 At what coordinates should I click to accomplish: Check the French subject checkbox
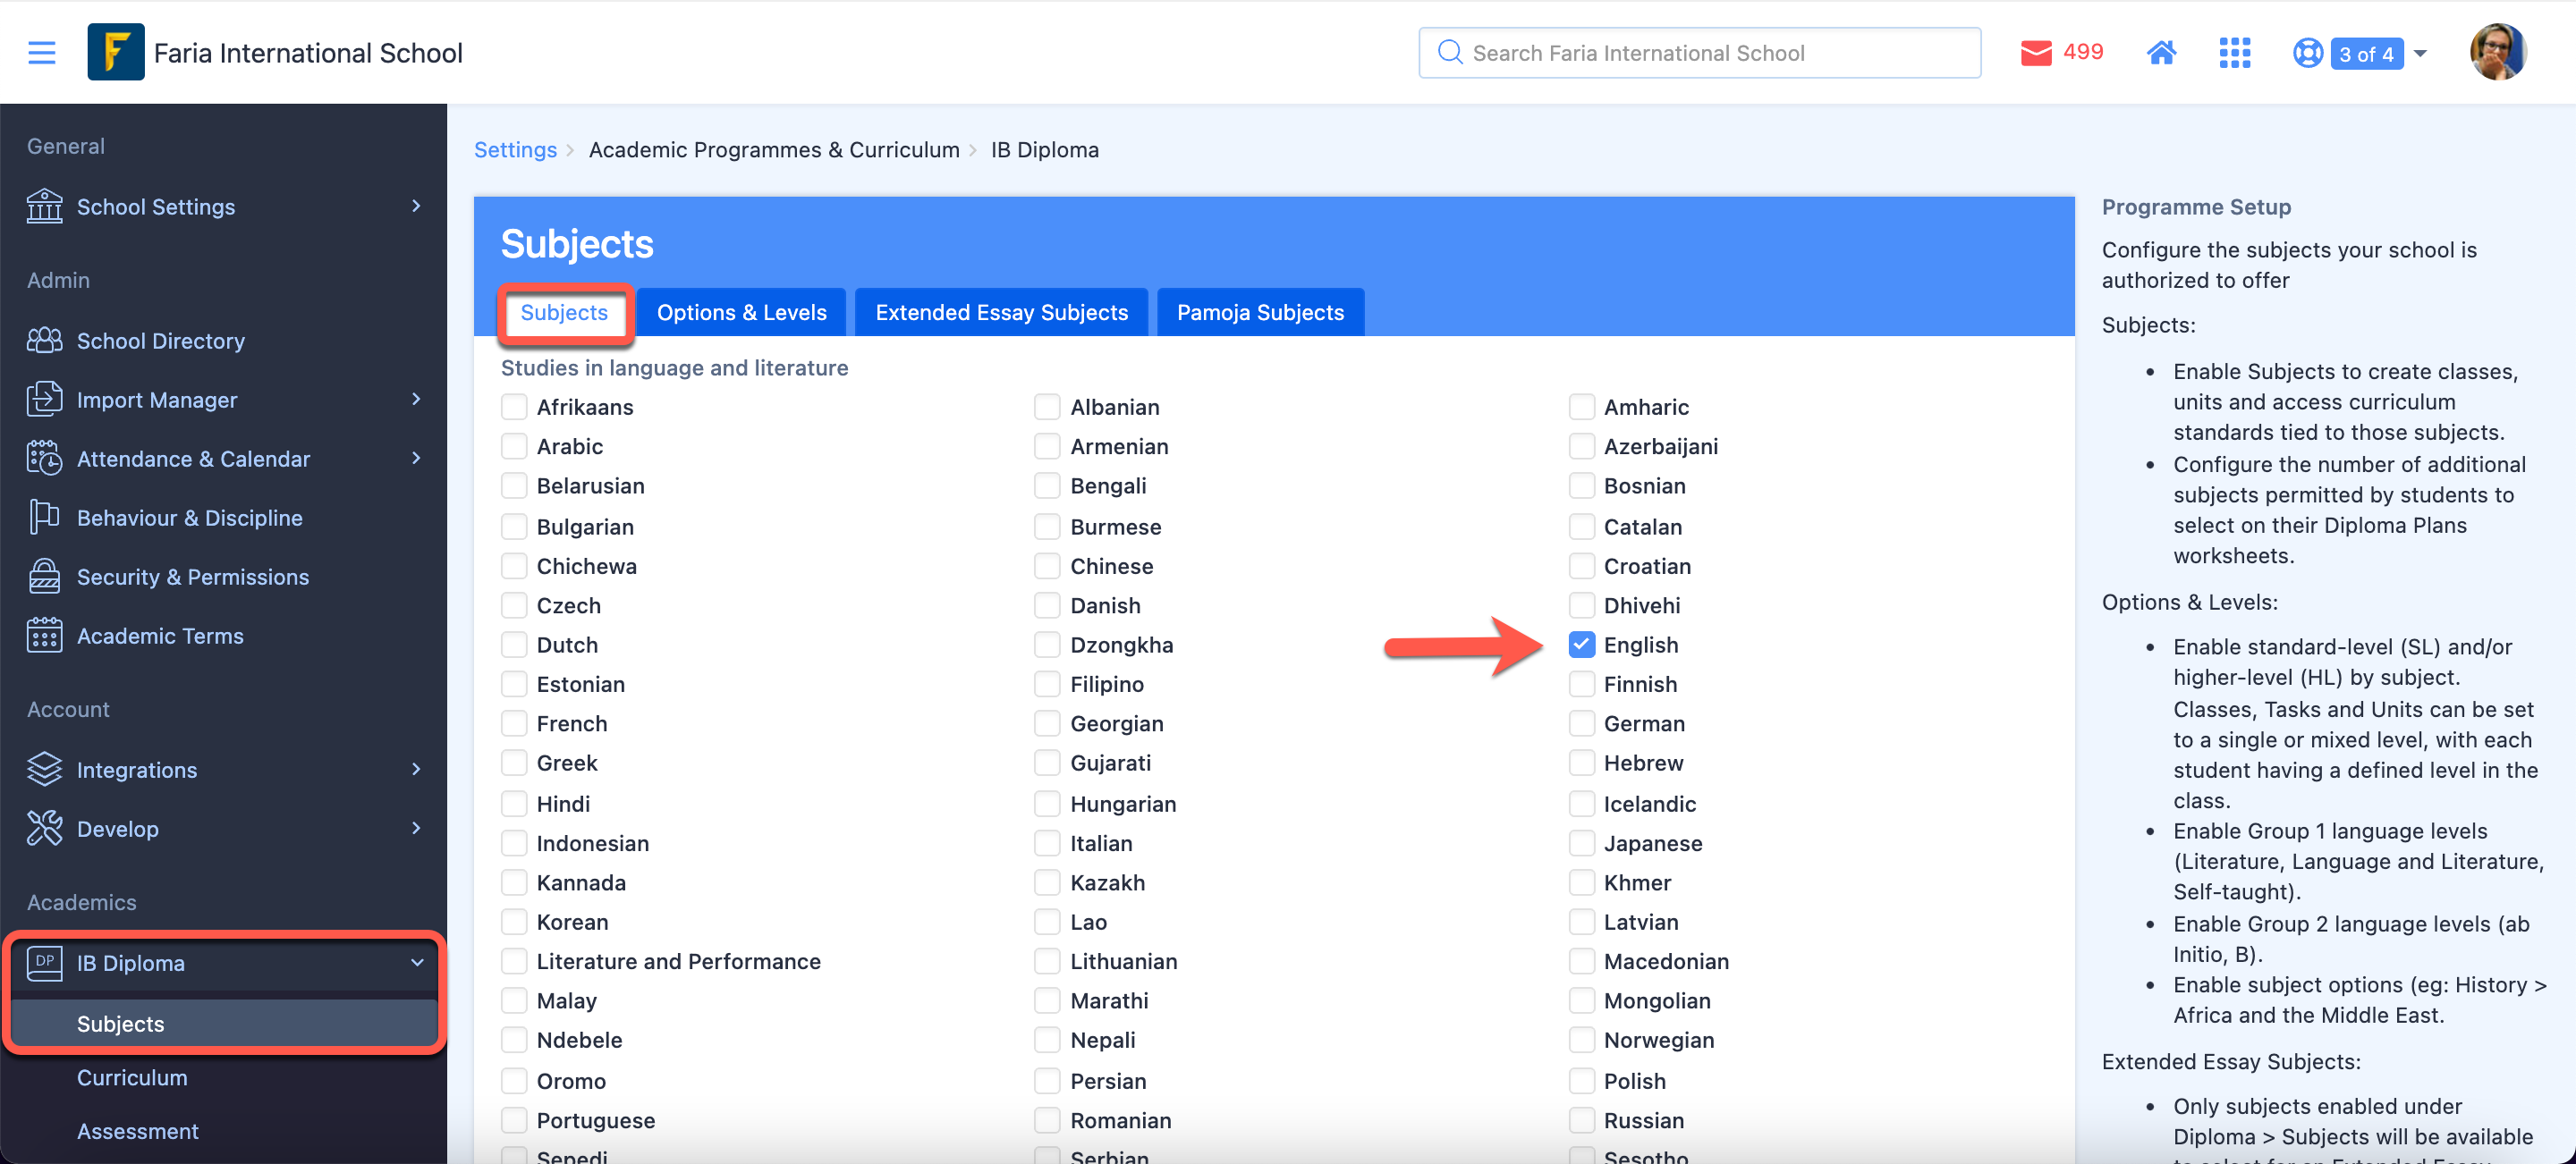[x=514, y=723]
